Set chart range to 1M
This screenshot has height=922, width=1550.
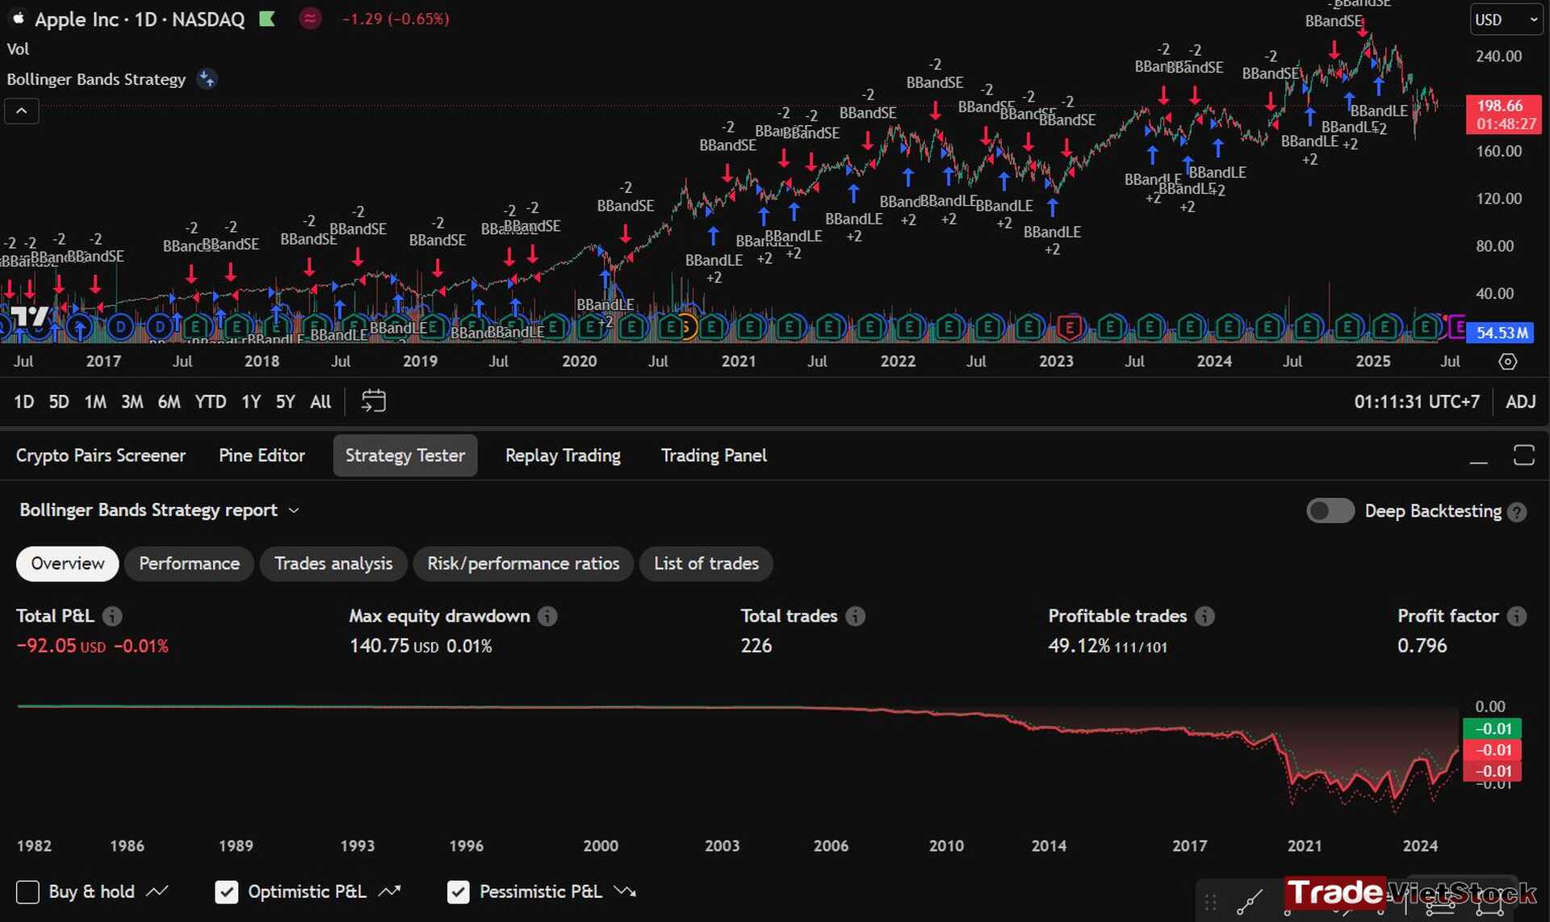pos(95,402)
